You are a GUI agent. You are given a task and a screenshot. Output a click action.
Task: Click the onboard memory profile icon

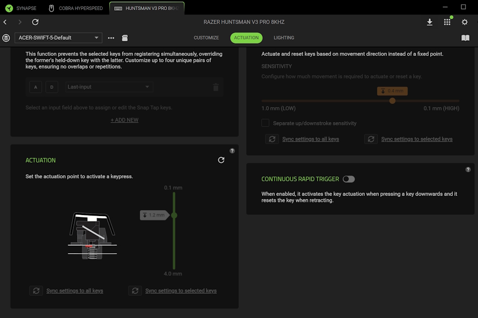[x=125, y=38]
